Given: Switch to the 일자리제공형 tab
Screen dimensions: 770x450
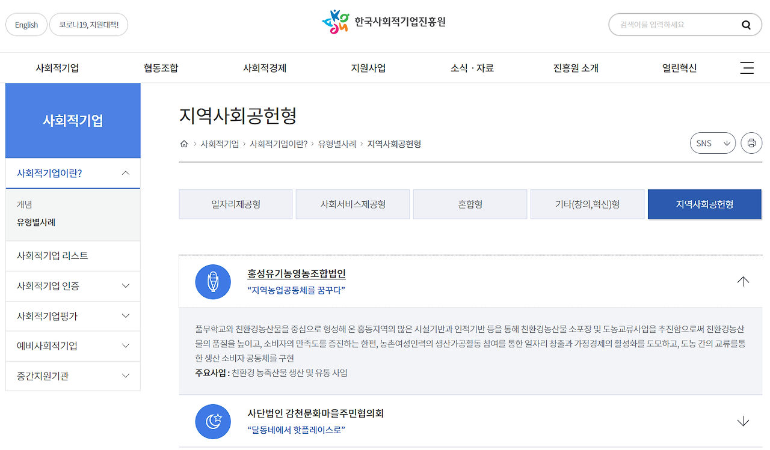Looking at the screenshot, I should click(235, 204).
